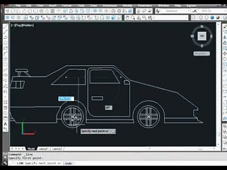Click the TOP face of the ViewCube
227x170 pixels.
(x=202, y=36)
